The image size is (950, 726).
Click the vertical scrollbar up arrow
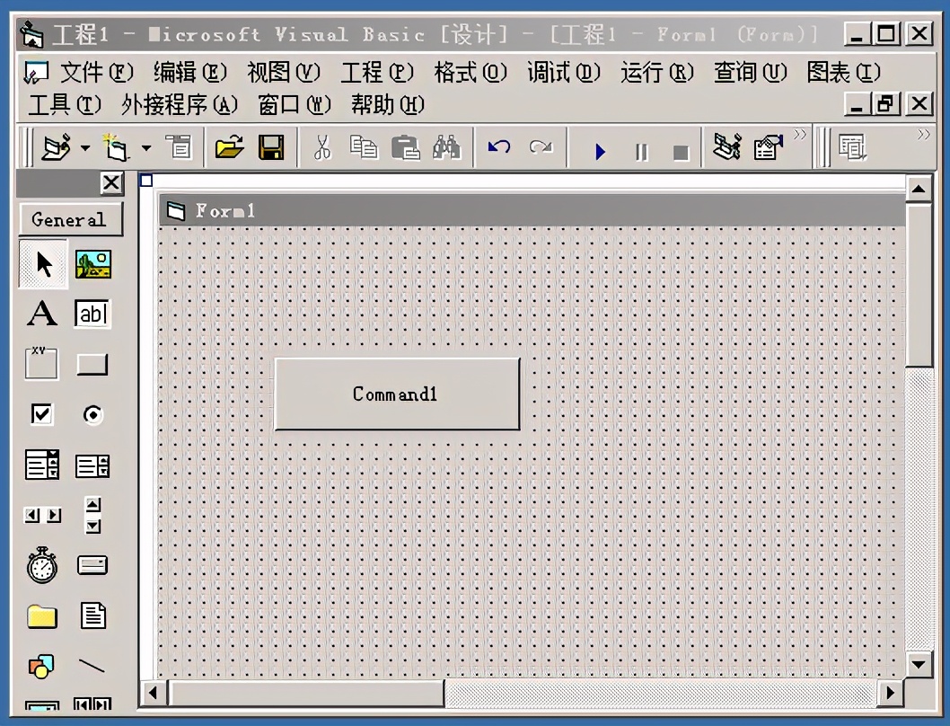click(x=919, y=190)
